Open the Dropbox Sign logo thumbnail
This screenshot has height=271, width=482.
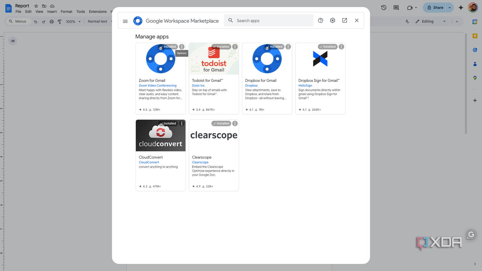320,59
